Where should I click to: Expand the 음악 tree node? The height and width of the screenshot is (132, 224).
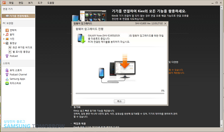coord(4,34)
